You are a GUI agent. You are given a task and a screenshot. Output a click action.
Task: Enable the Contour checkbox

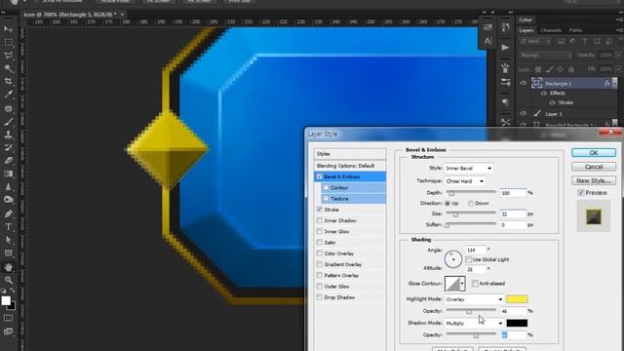pos(326,187)
